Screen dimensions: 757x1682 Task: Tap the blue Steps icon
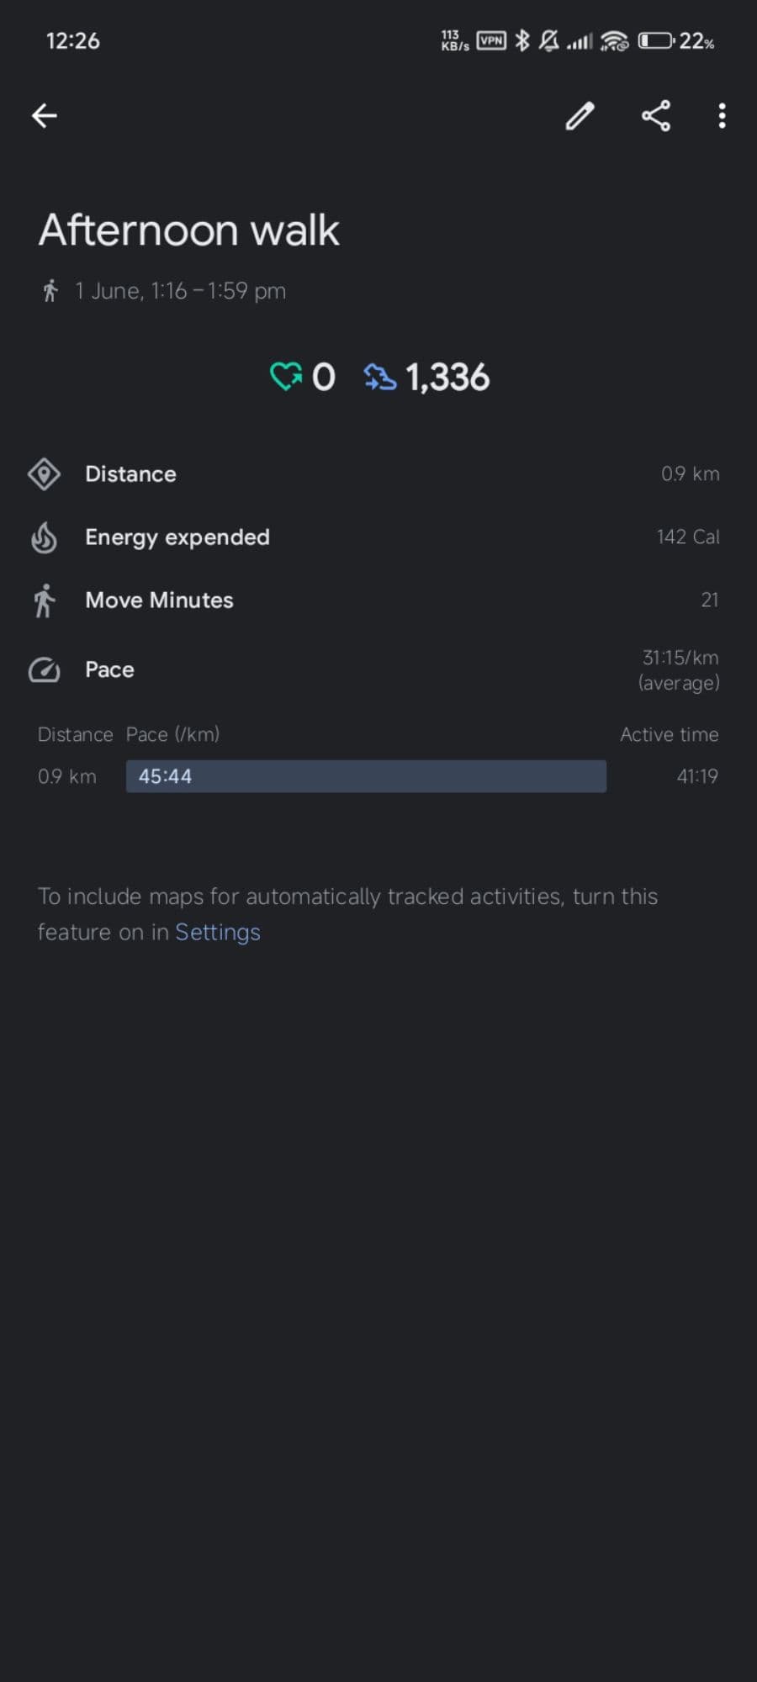pos(380,377)
